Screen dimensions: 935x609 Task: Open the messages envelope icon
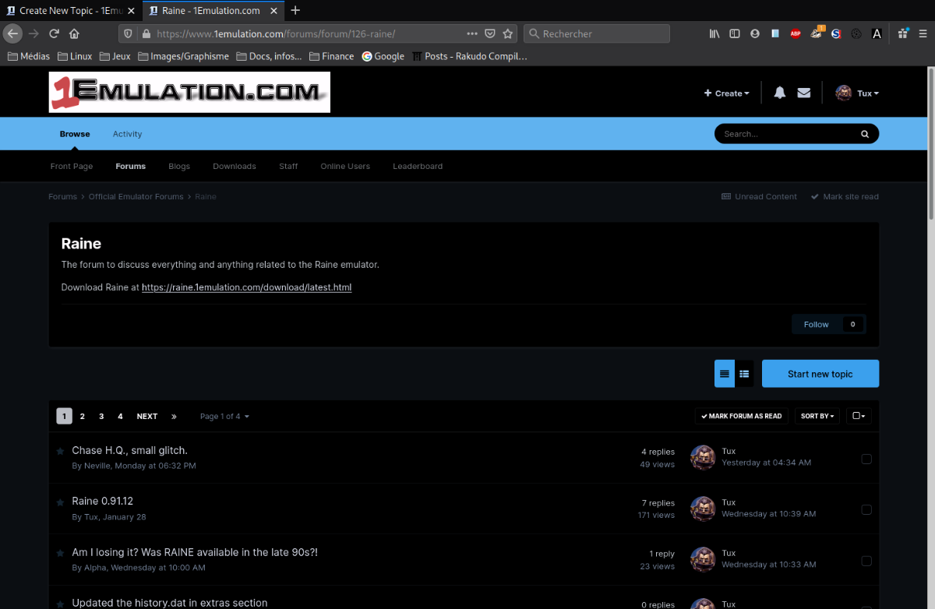click(x=804, y=93)
